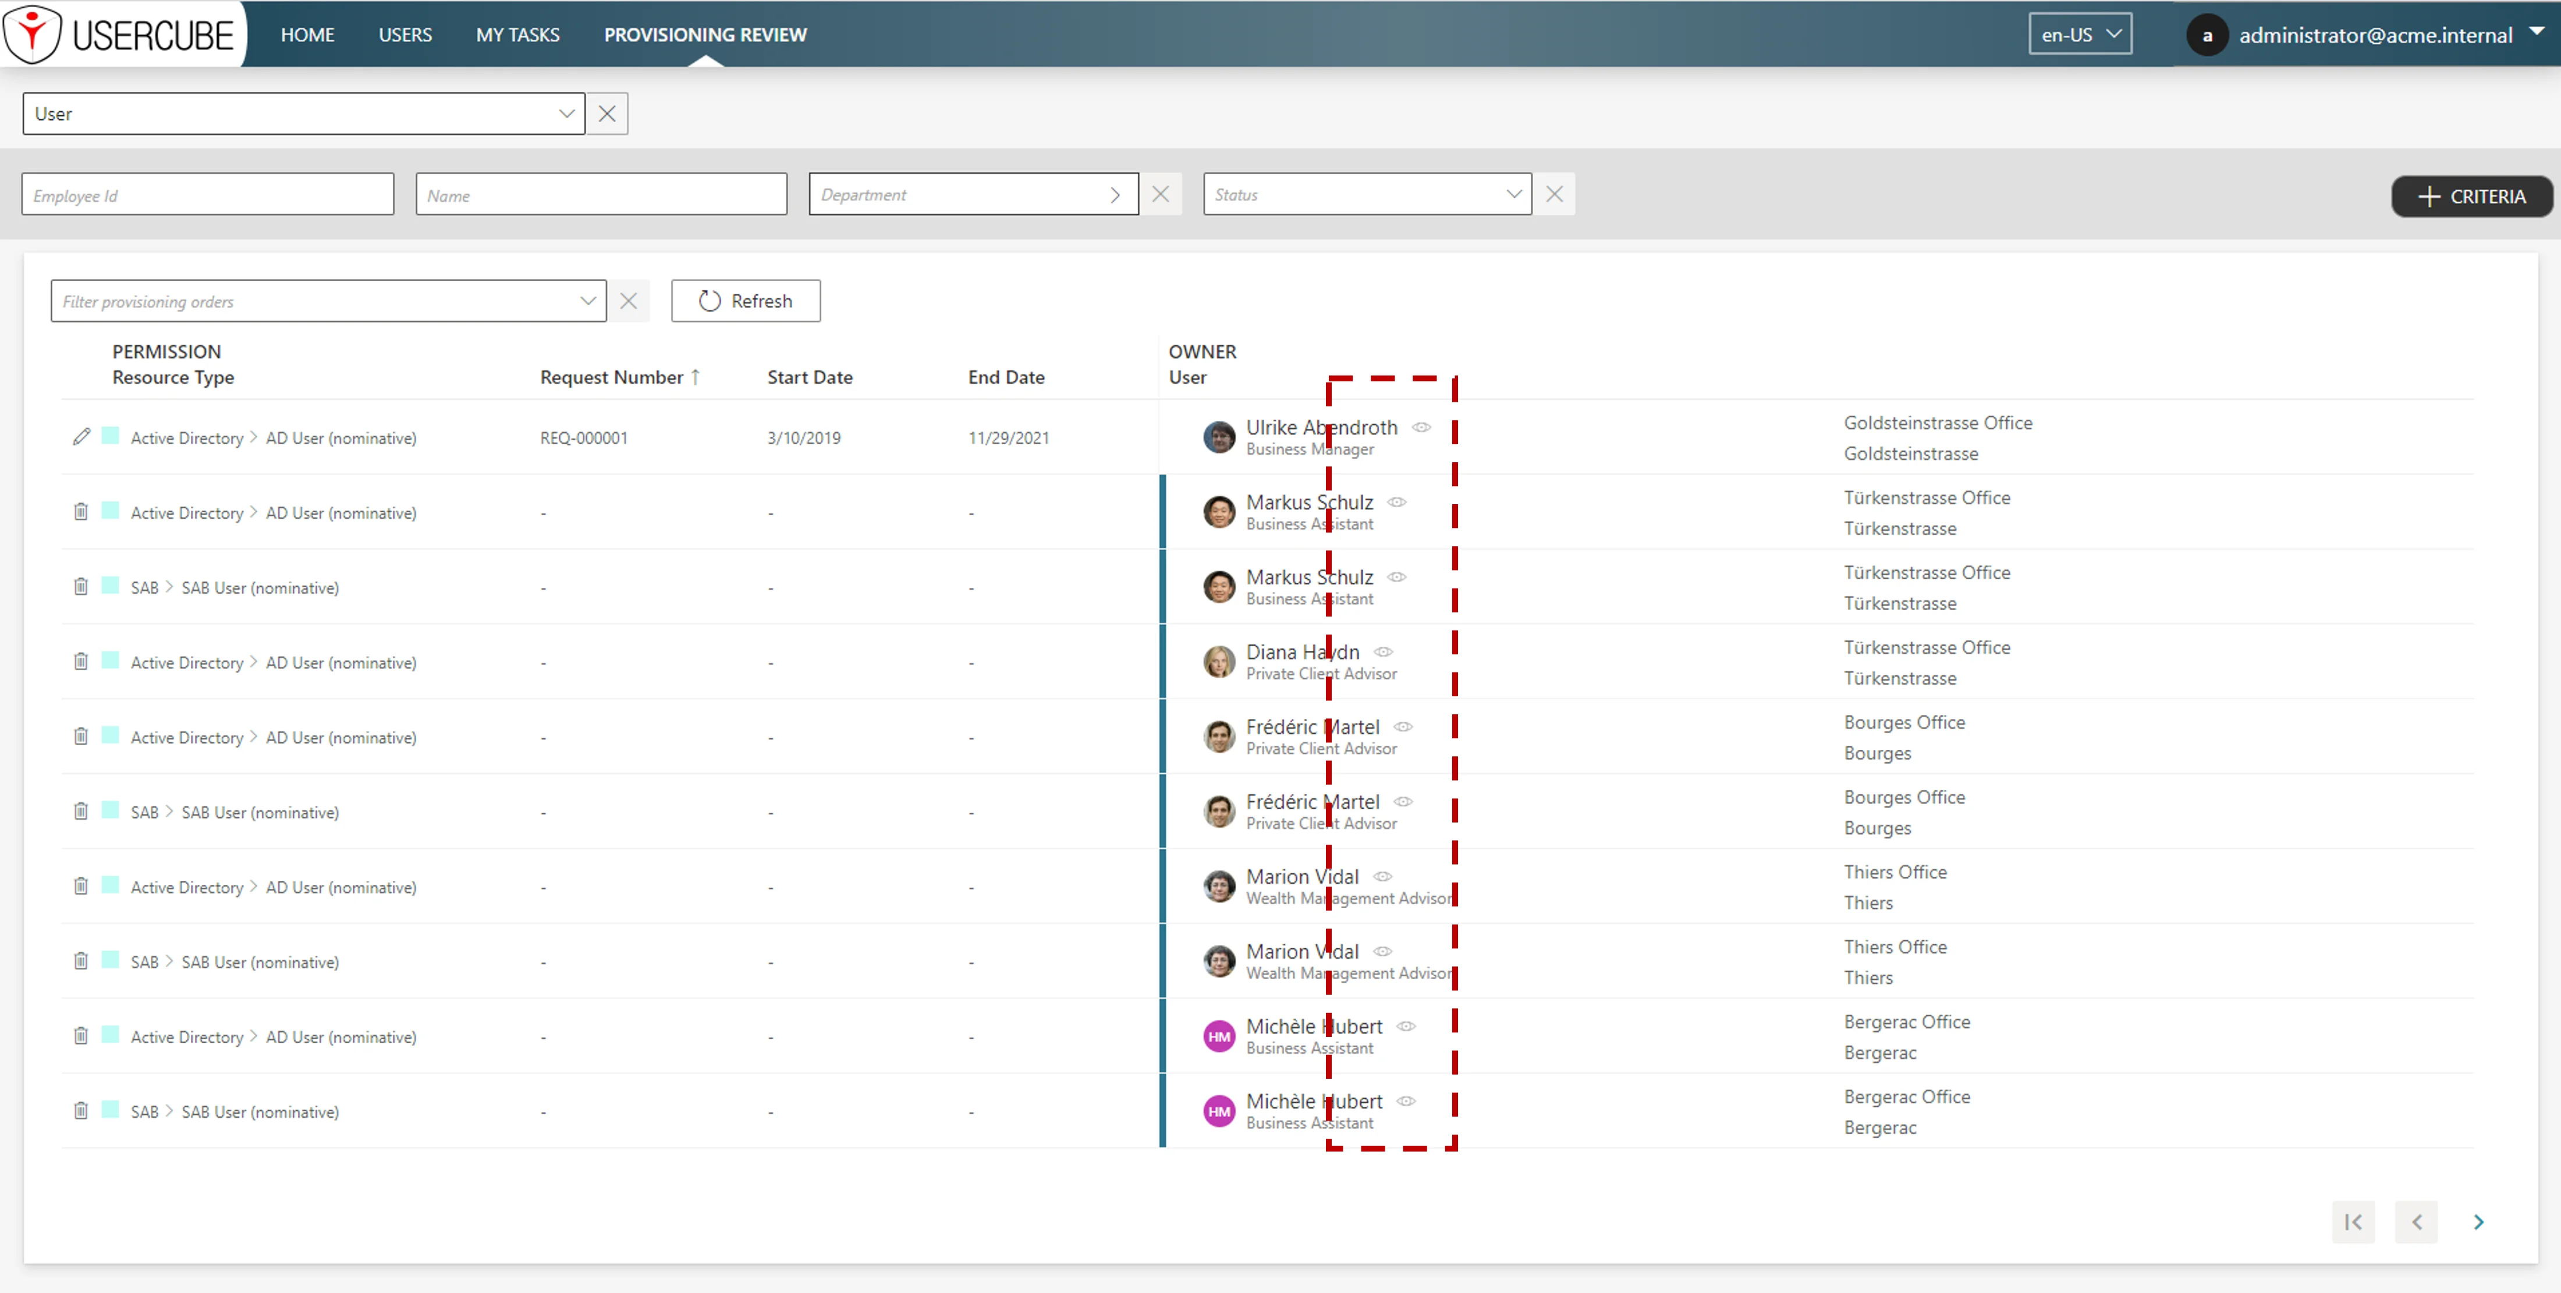Click the administrator account avatar
2561x1293 pixels.
pyautogui.click(x=2207, y=36)
